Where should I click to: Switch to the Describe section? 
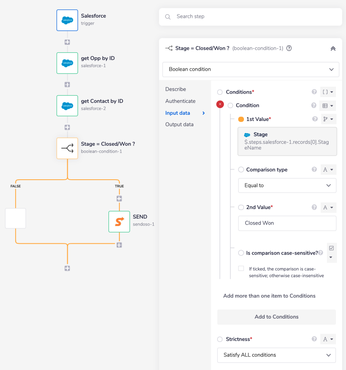[x=175, y=89]
